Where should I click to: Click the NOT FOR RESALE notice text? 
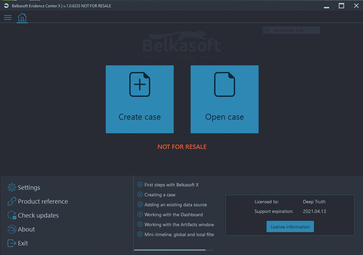click(182, 147)
